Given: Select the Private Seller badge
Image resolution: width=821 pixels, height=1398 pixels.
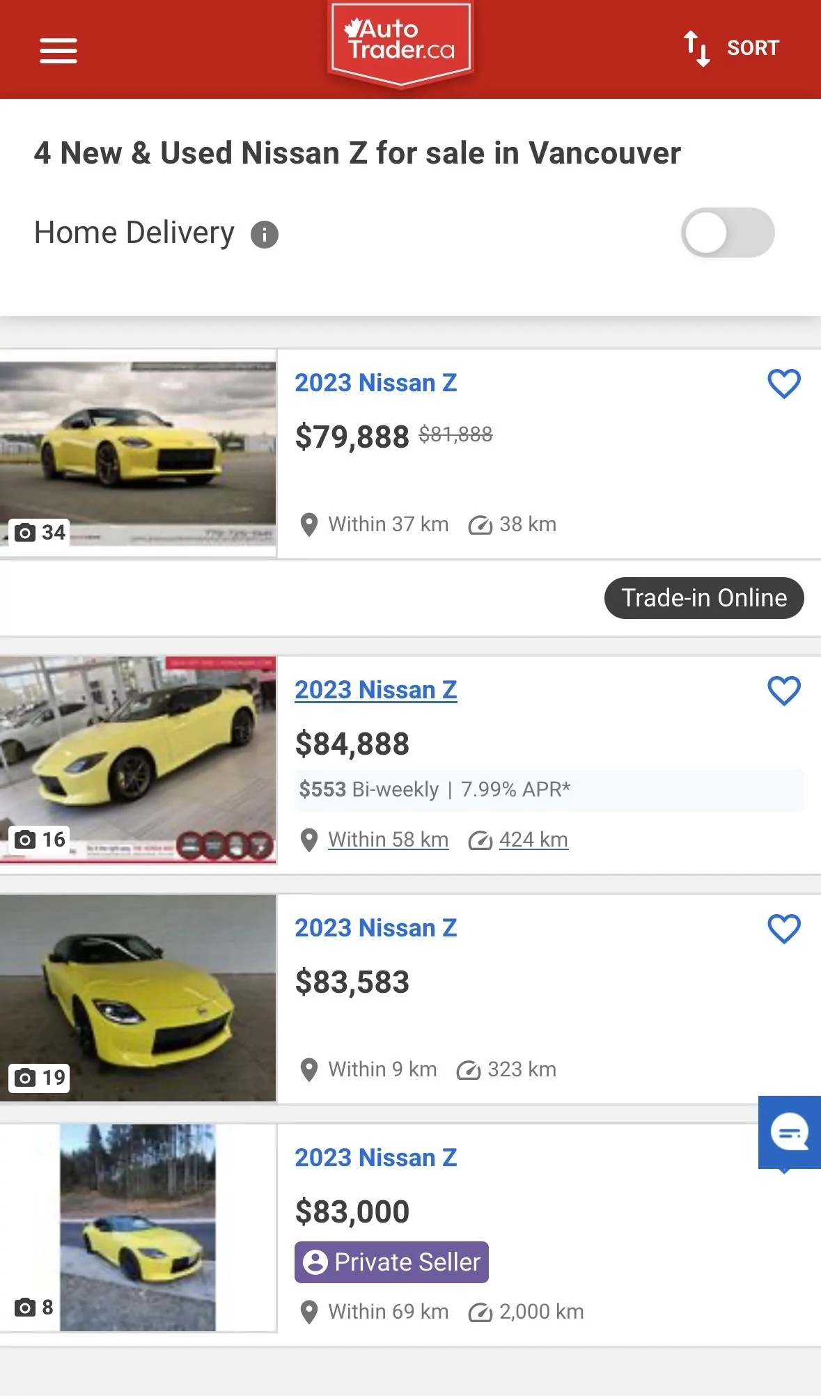Looking at the screenshot, I should (391, 1262).
